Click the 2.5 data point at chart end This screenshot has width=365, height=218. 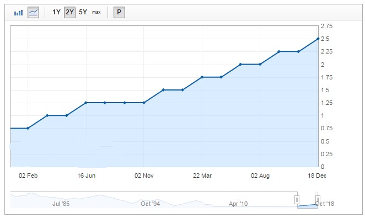click(x=318, y=39)
